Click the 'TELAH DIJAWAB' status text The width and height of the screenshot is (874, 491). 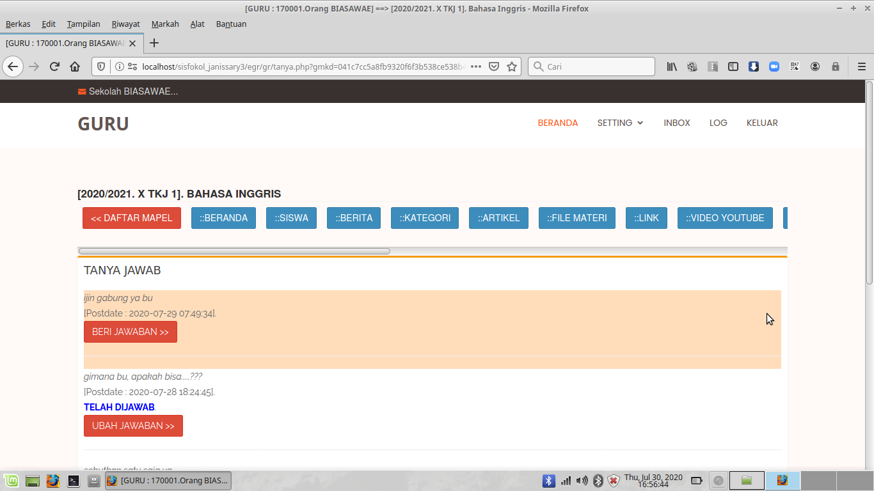(x=119, y=407)
